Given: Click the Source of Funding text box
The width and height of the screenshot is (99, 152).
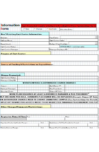Looking at the screenshot, I should (49, 69).
